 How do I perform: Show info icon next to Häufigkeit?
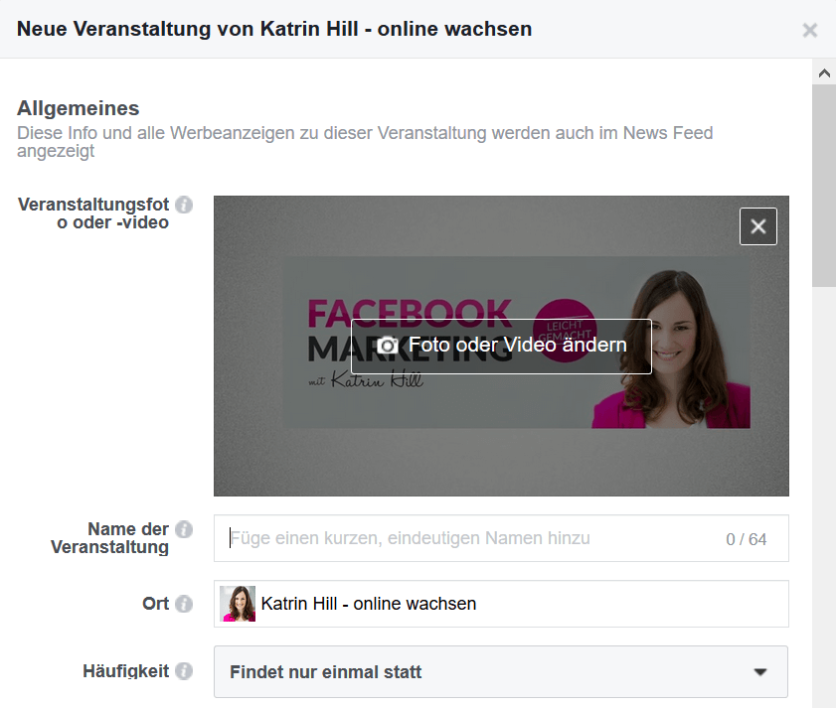(184, 671)
